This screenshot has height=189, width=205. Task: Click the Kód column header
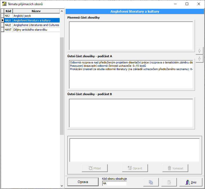pos(8,11)
